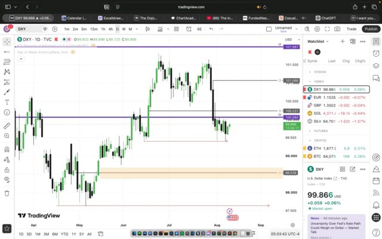Open quick search in toolbar
The width and height of the screenshot is (382, 239).
coord(307,29)
